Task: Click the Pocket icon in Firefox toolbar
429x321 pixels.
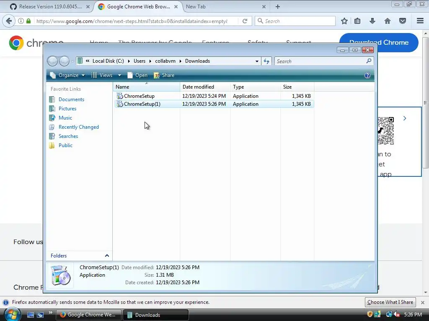Action: click(403, 21)
